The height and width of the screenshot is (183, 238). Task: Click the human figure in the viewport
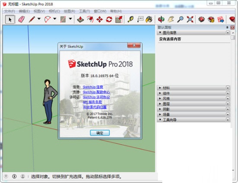pos(50,101)
